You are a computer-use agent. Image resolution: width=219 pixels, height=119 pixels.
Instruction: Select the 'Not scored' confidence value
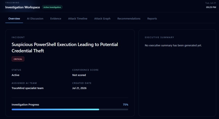pos(79,75)
